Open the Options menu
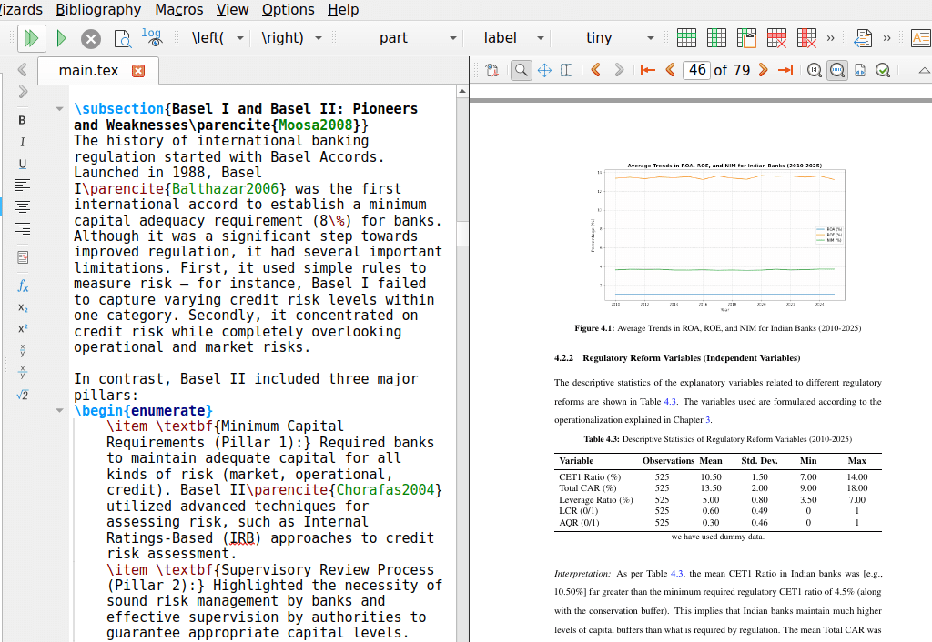The image size is (932, 642). tap(289, 9)
